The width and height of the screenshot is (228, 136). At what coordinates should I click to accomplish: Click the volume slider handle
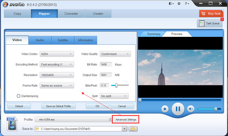click(216, 109)
